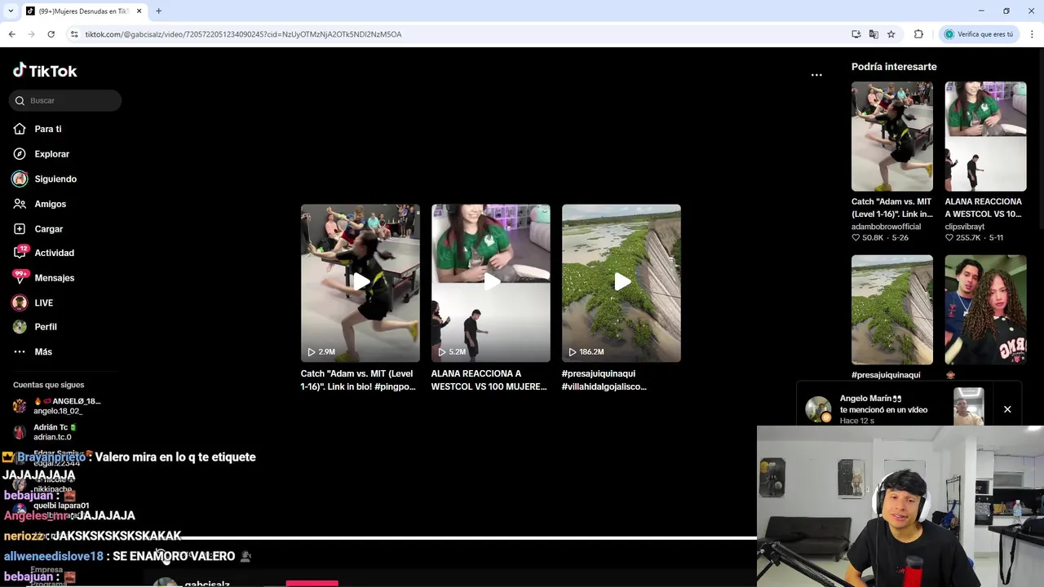Open Angelo Marín mention notification

point(895,409)
